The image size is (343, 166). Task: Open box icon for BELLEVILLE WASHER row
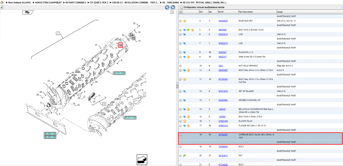click(188, 109)
